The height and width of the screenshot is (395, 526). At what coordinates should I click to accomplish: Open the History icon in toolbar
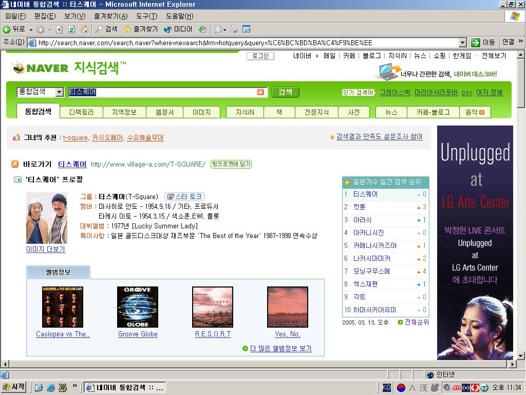tap(202, 29)
